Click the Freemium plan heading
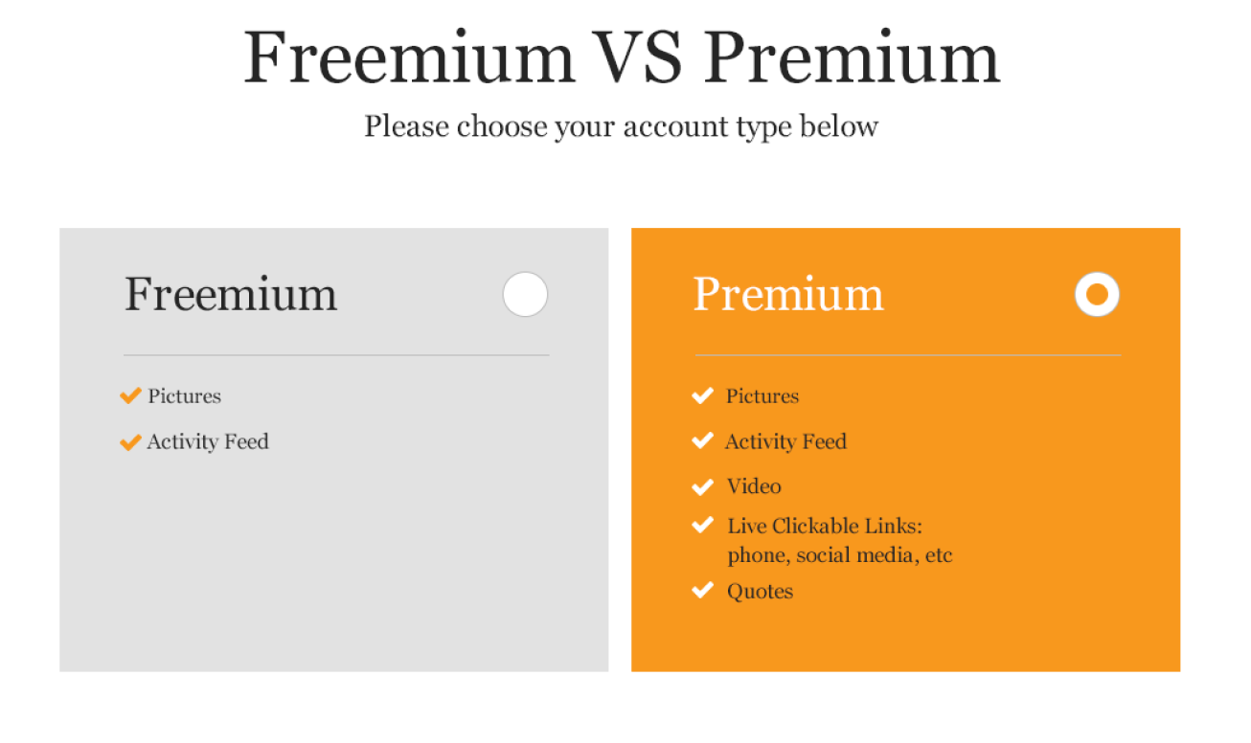1251x743 pixels. (231, 293)
